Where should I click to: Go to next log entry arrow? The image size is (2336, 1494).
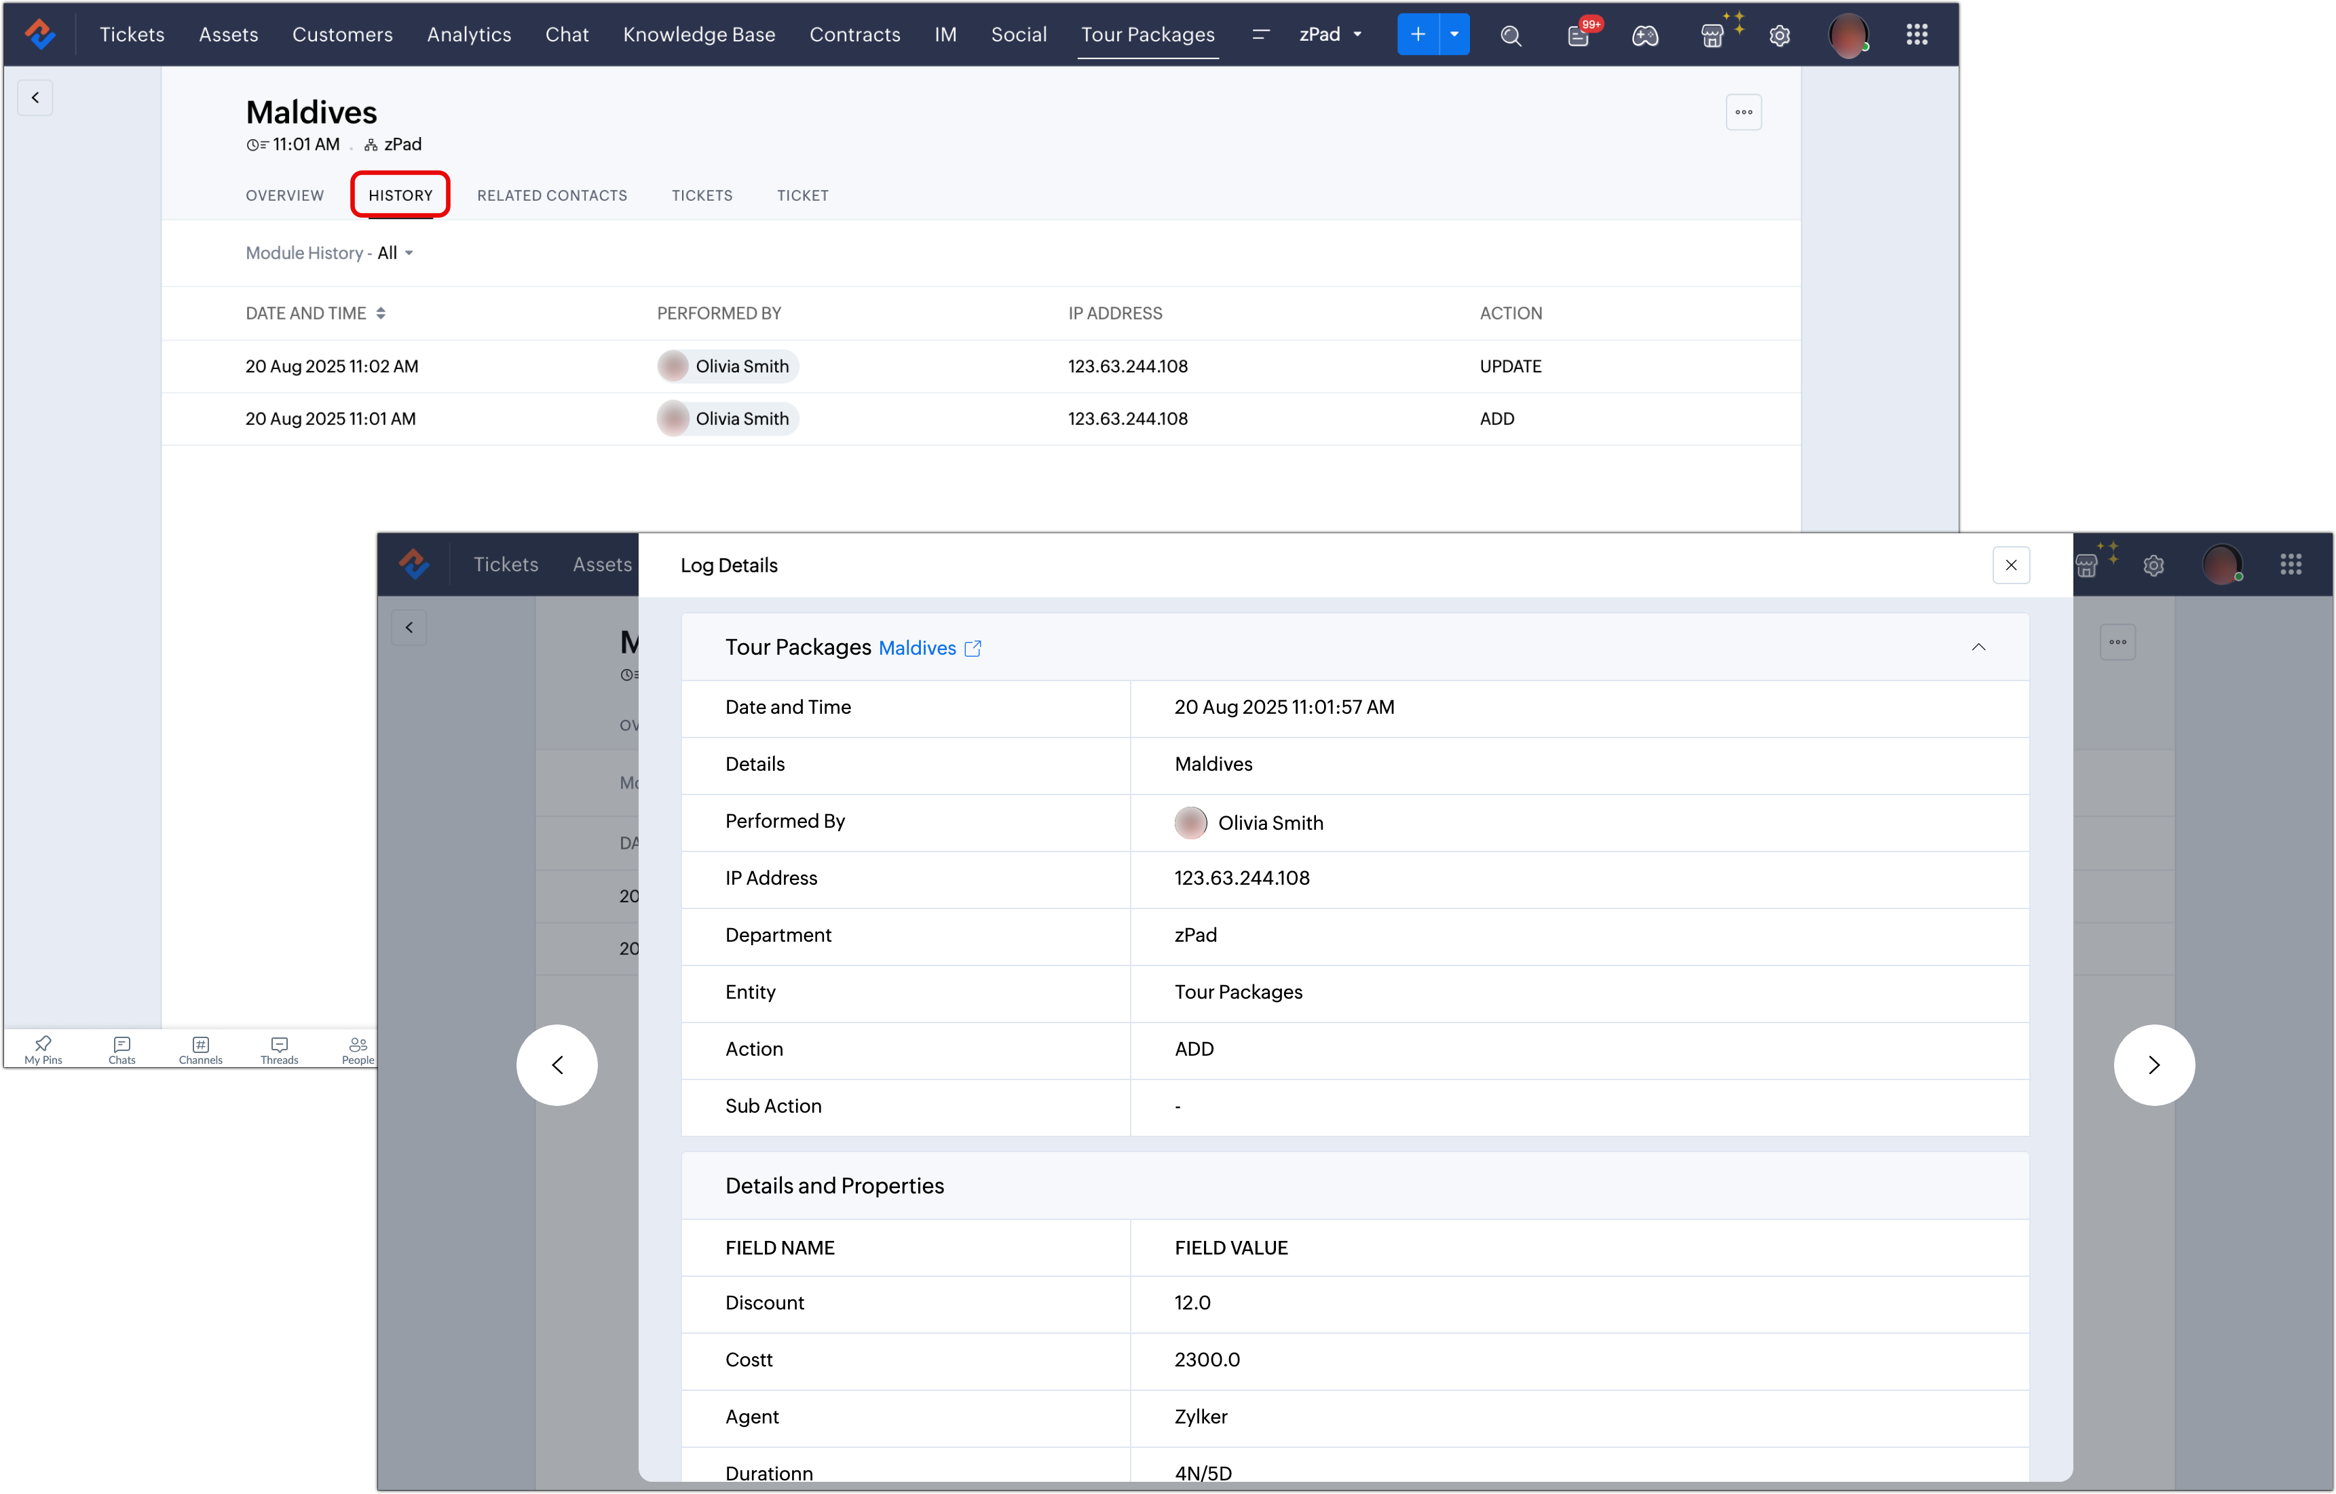(2153, 1065)
